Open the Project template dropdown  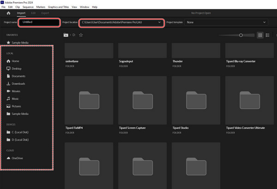(x=226, y=23)
